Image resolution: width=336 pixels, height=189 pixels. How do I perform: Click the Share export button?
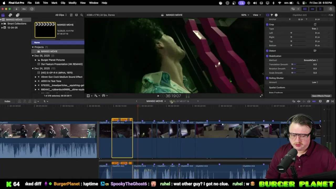330,9
